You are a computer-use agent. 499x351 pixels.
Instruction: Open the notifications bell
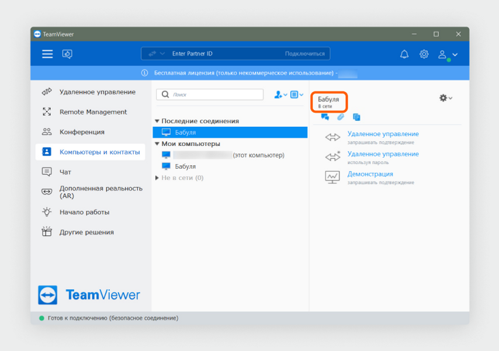tap(404, 54)
